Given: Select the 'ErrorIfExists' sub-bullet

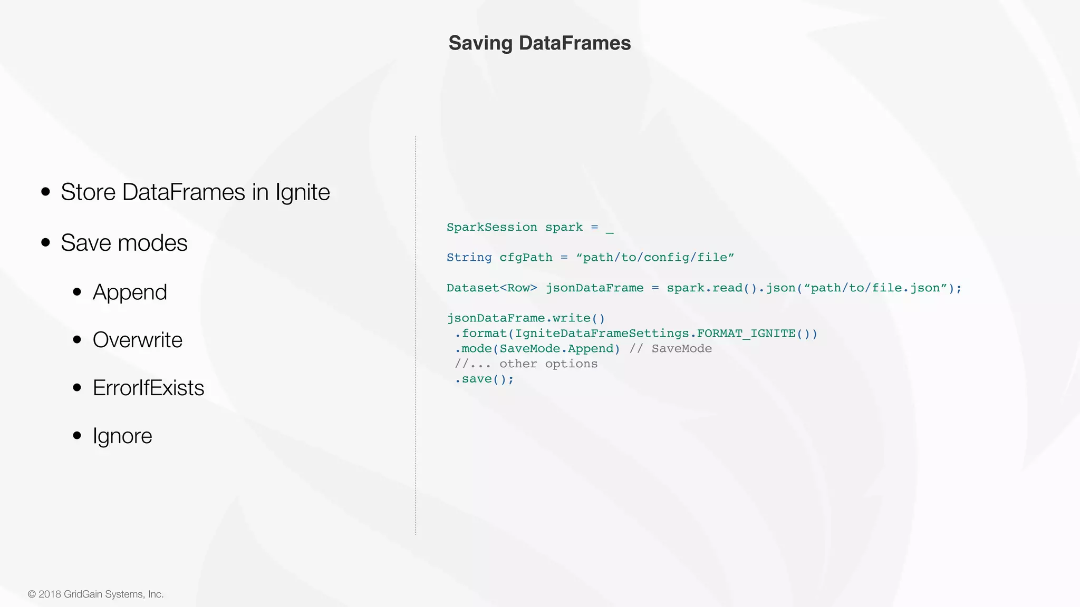Looking at the screenshot, I should click(148, 388).
